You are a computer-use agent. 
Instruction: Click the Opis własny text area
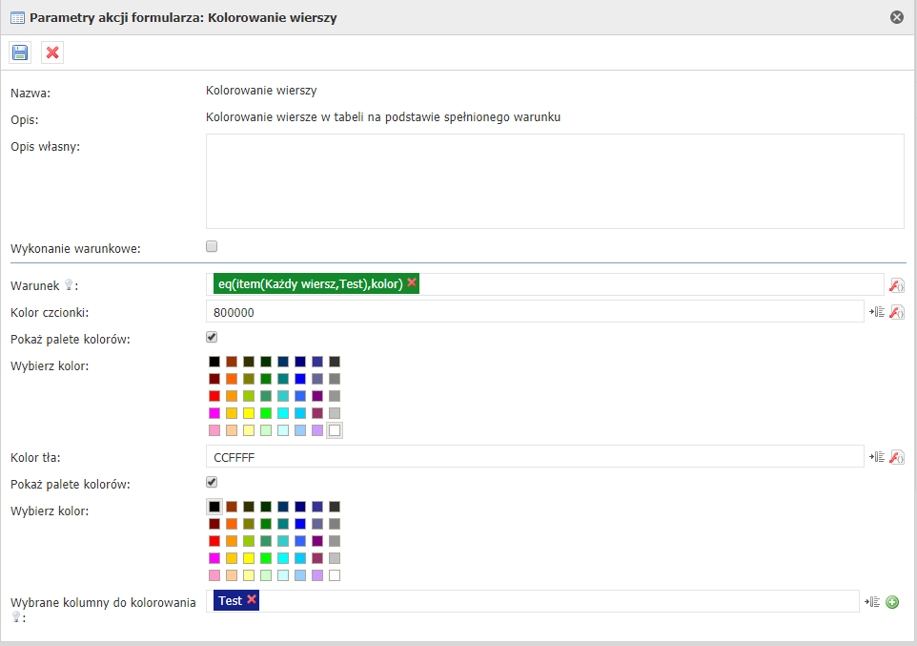pyautogui.click(x=555, y=181)
